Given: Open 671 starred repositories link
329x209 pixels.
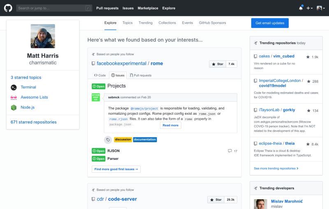Looking at the screenshot, I should [x=34, y=122].
